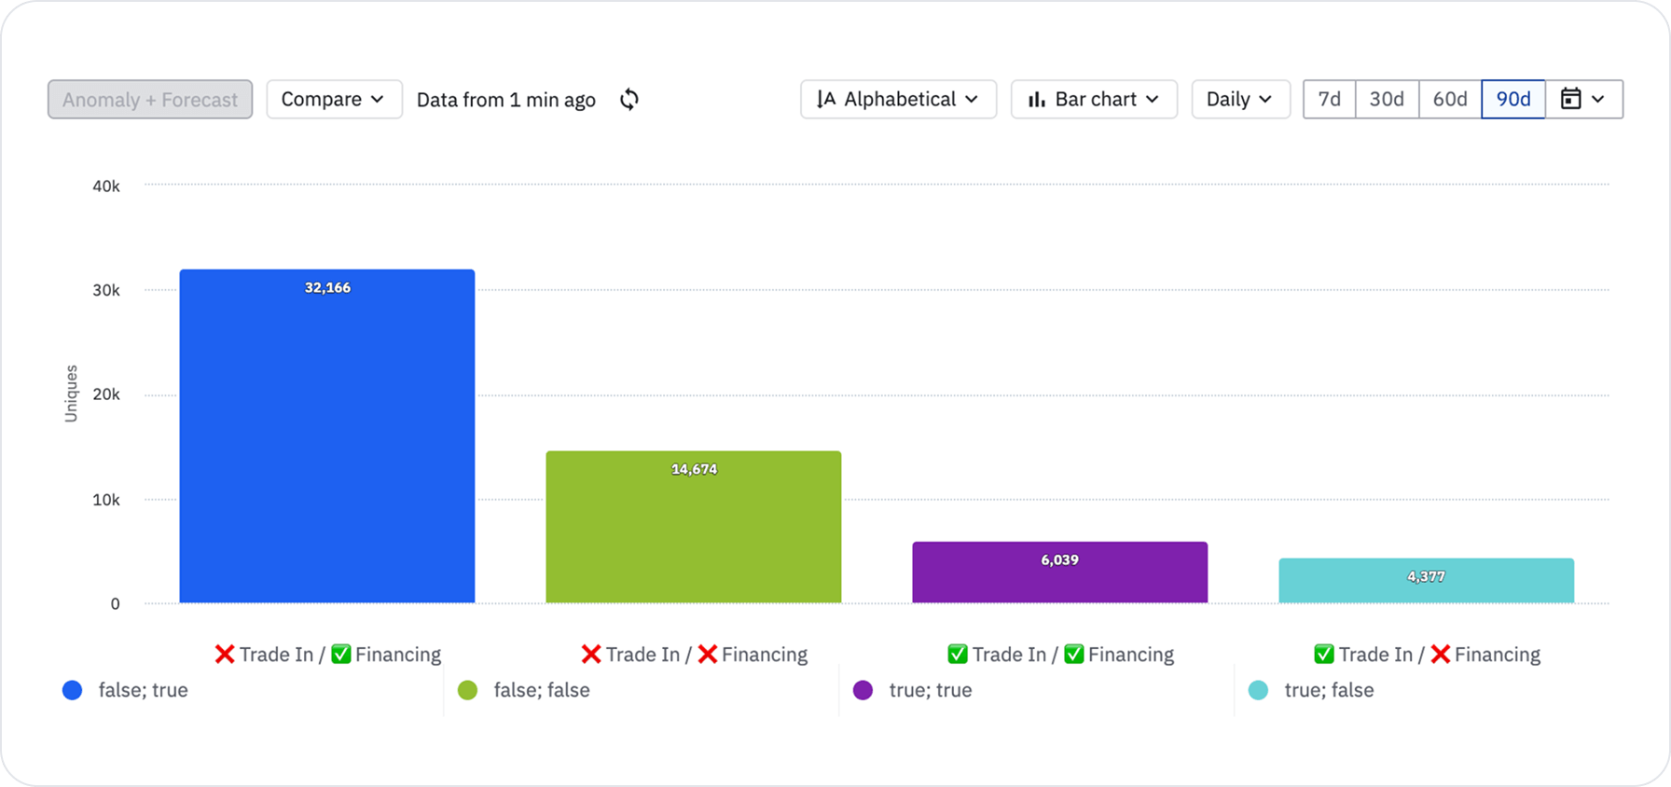This screenshot has width=1671, height=787.
Task: Click the teal legend dot for true; false
Action: [x=1258, y=690]
